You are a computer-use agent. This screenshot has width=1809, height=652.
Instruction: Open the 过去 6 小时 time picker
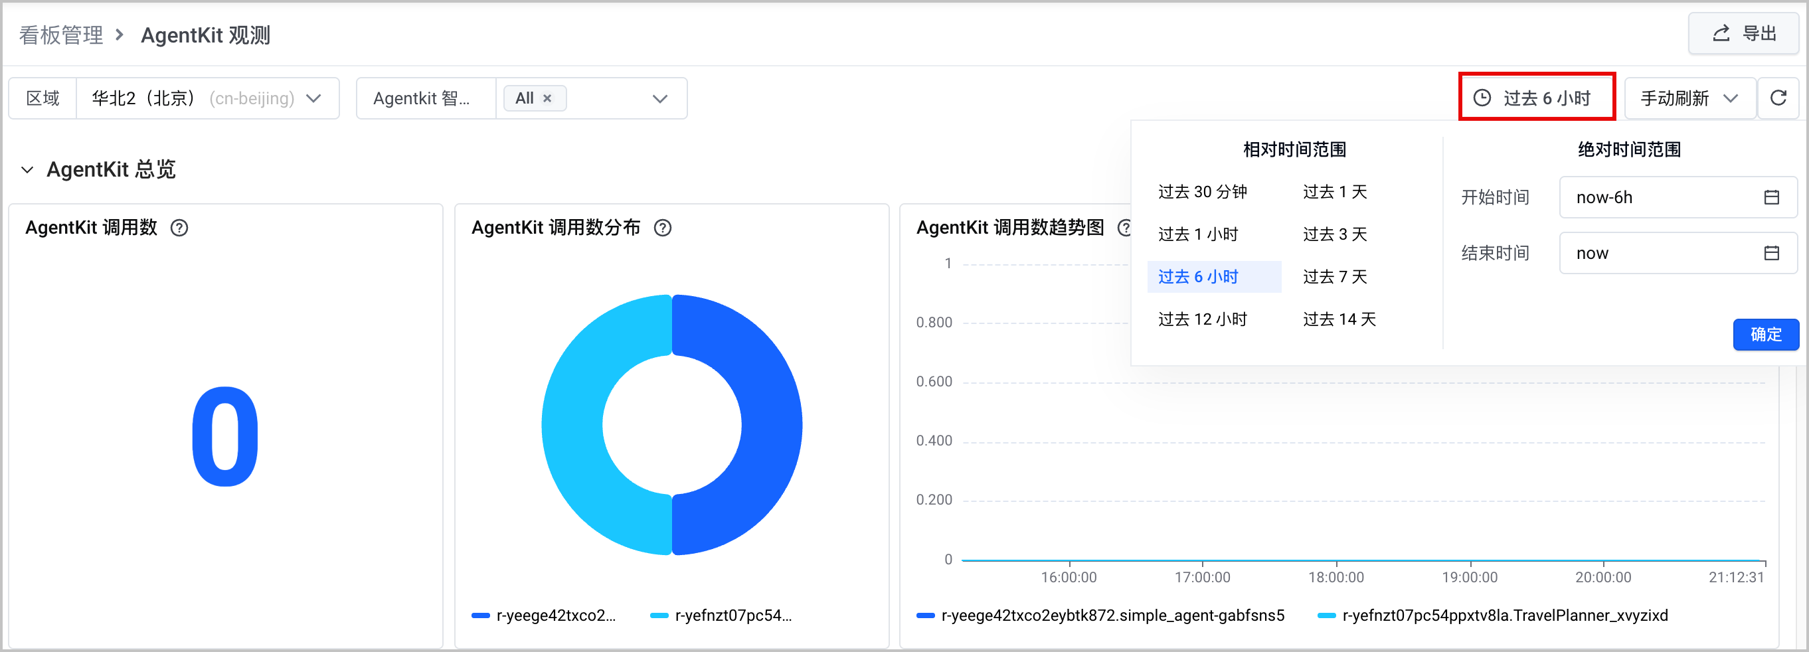[1537, 98]
